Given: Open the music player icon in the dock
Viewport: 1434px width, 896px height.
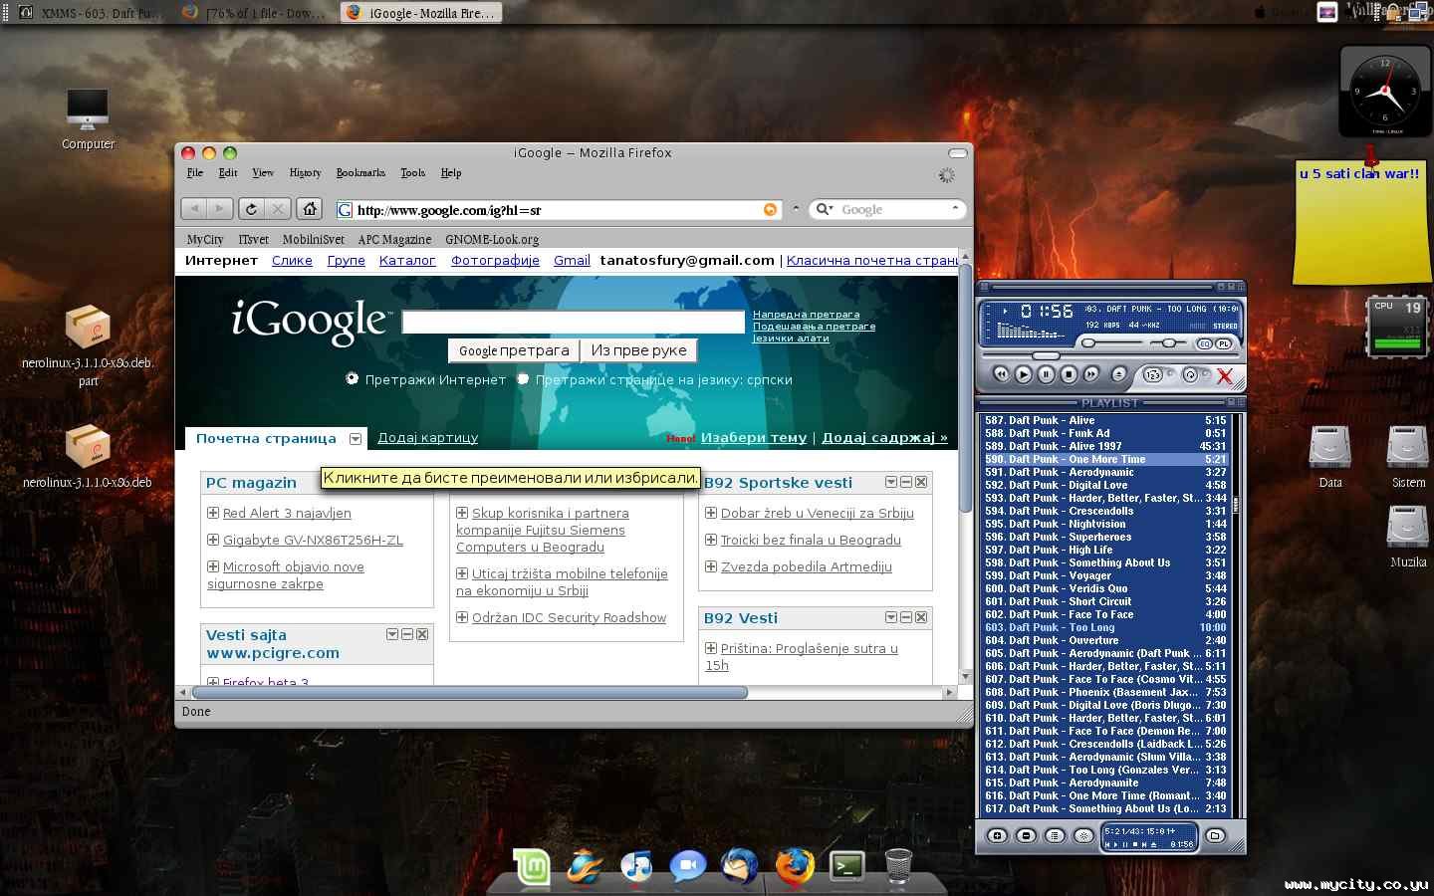Looking at the screenshot, I should coord(636,866).
